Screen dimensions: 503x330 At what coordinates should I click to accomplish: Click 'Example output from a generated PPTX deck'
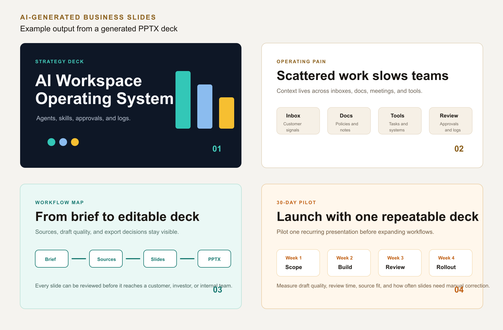pyautogui.click(x=99, y=29)
